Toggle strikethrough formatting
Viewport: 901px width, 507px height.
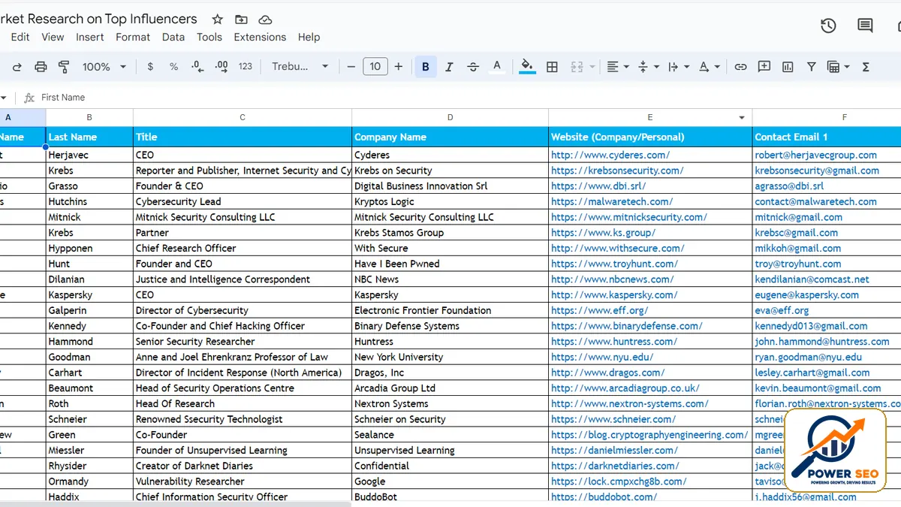click(473, 67)
